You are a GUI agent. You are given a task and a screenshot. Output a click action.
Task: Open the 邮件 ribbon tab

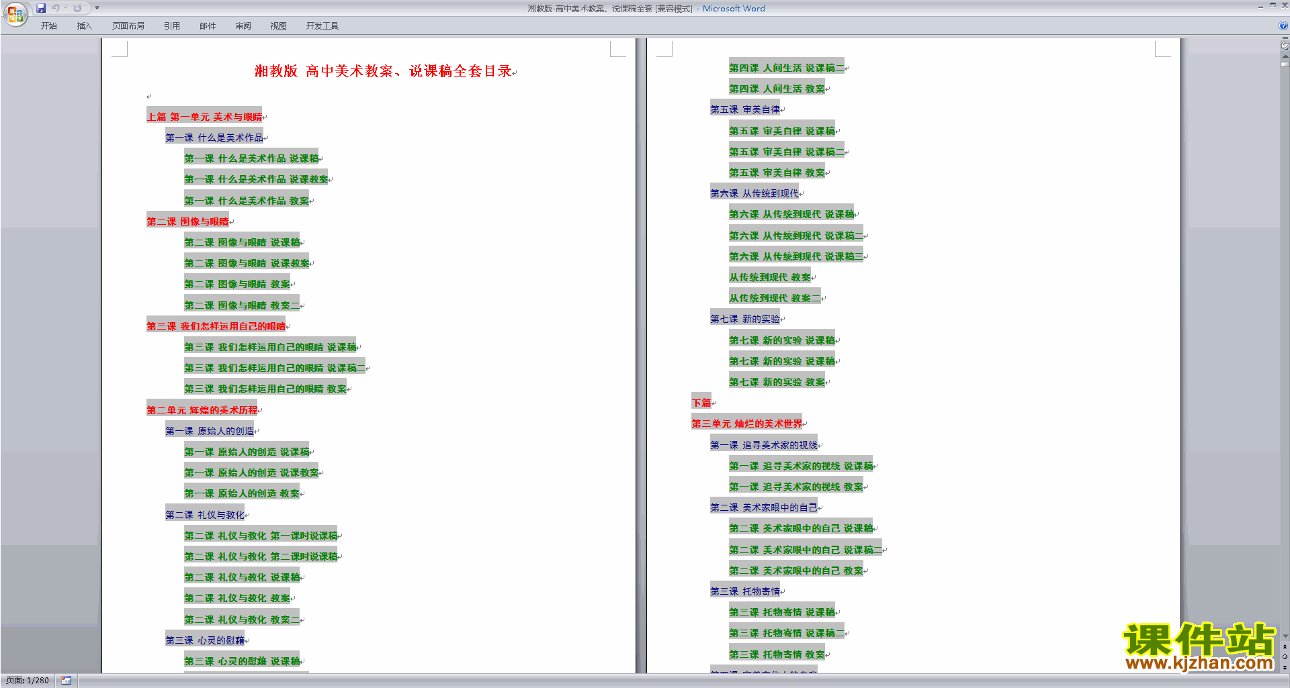[x=208, y=26]
